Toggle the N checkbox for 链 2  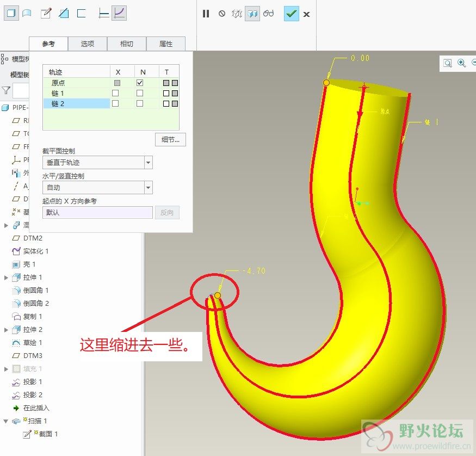[140, 103]
